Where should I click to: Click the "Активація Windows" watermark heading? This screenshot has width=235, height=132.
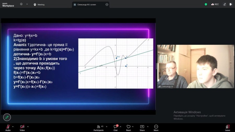187,112
